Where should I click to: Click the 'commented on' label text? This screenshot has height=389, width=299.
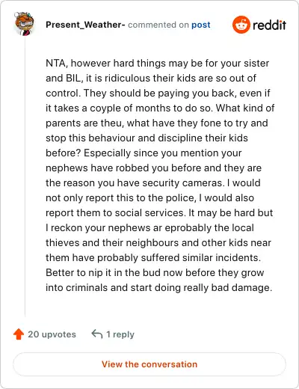[x=158, y=25]
